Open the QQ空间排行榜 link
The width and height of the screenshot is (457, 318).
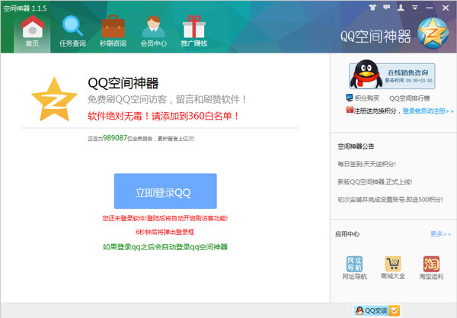410,98
